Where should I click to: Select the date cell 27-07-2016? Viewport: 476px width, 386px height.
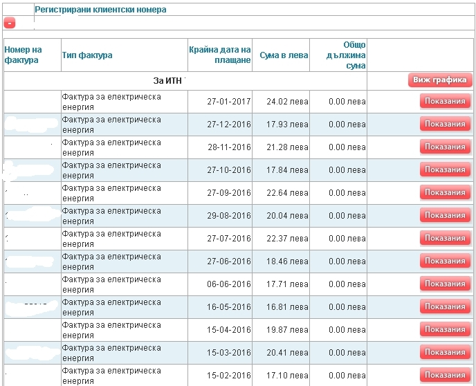[229, 239]
